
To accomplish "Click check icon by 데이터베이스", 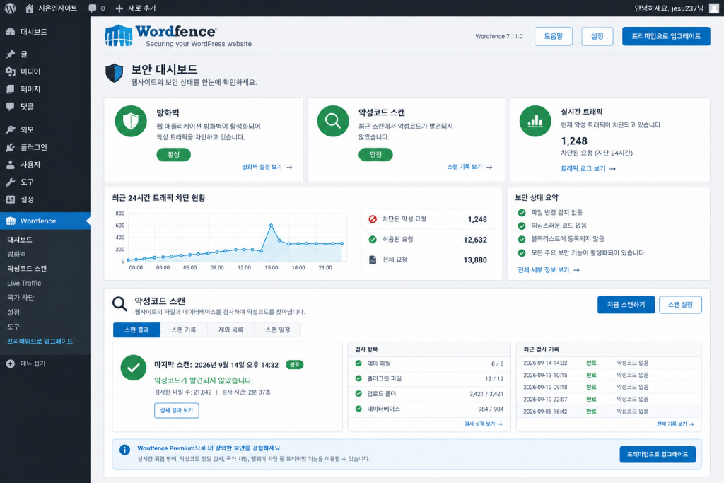I will pyautogui.click(x=358, y=409).
